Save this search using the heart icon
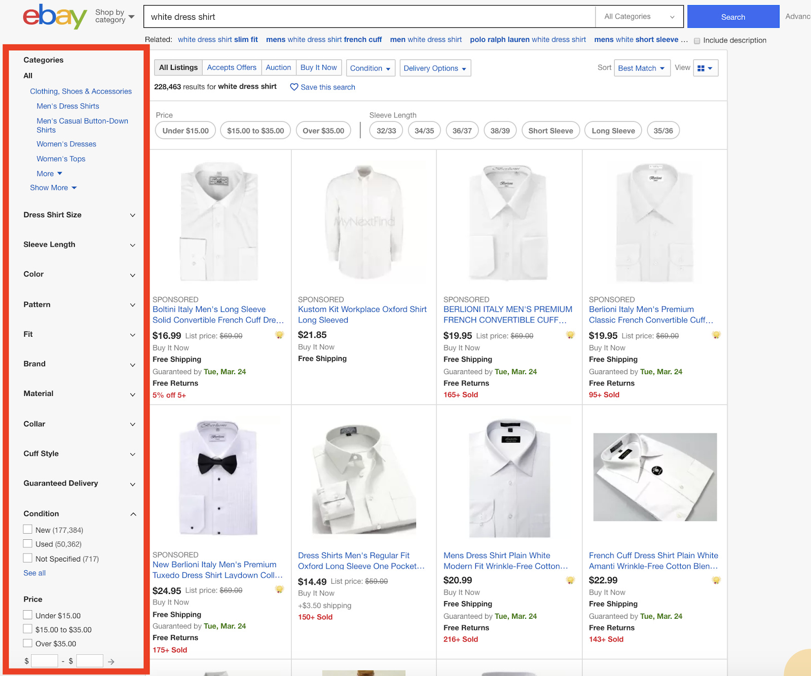This screenshot has width=811, height=676. pyautogui.click(x=294, y=87)
